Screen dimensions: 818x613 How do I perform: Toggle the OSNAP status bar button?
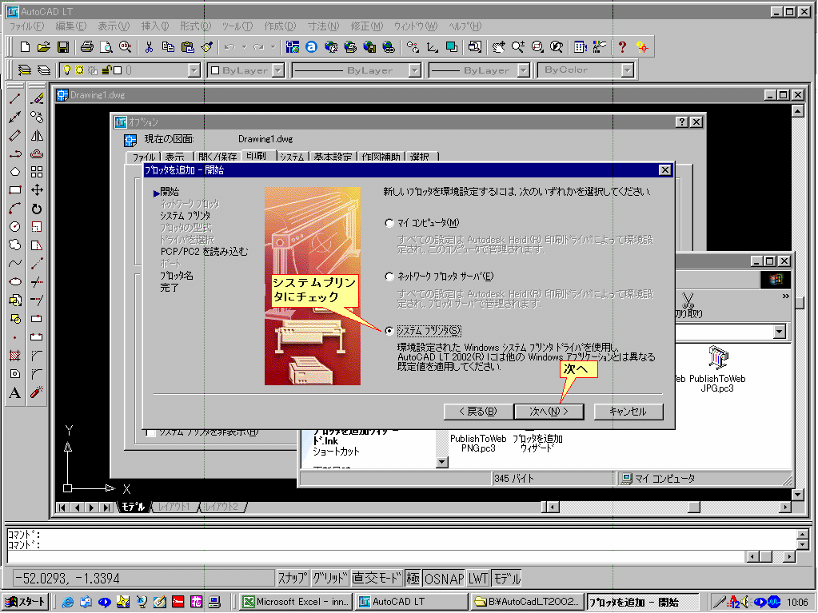click(x=444, y=578)
